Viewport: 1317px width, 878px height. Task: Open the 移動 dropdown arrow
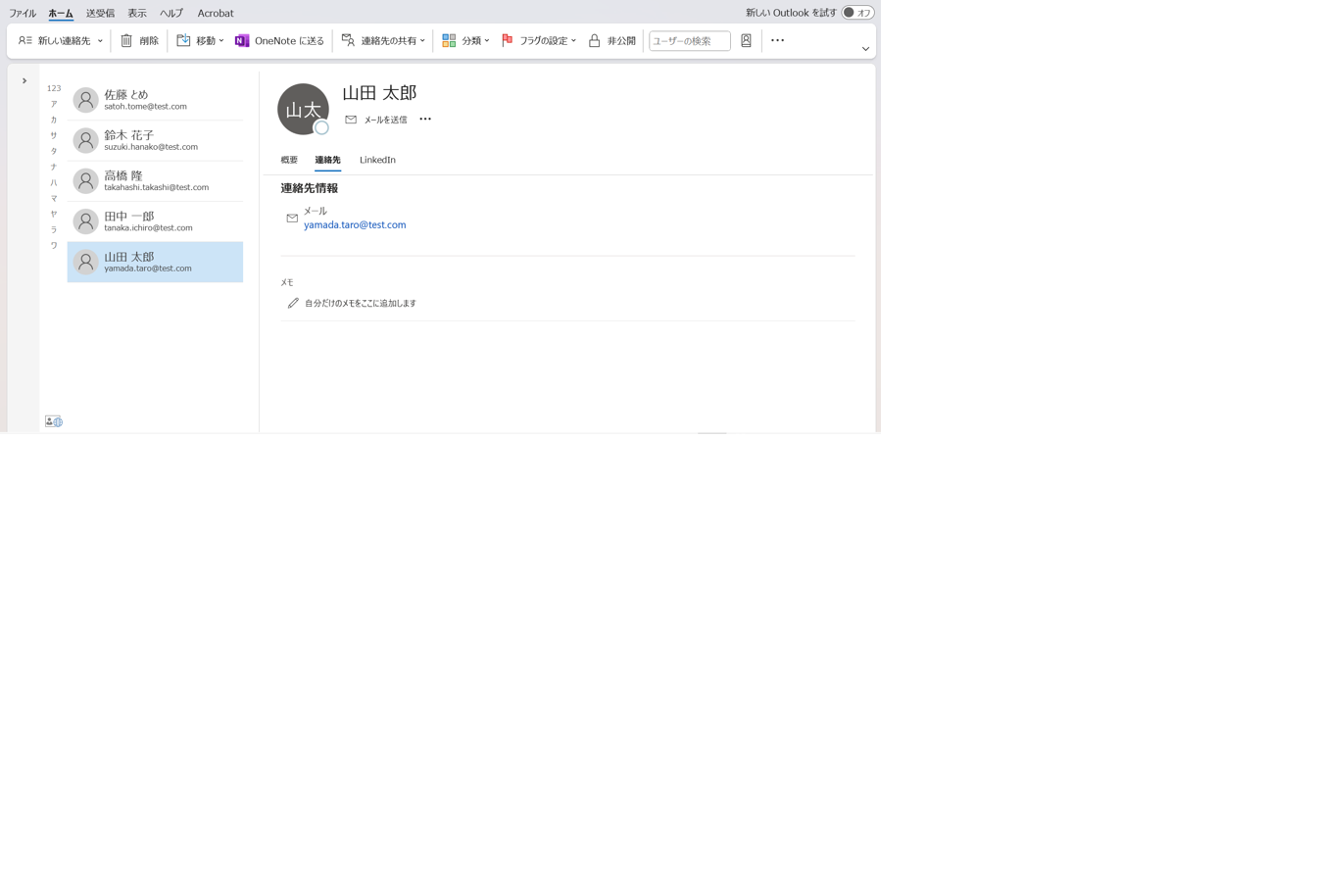pyautogui.click(x=221, y=41)
